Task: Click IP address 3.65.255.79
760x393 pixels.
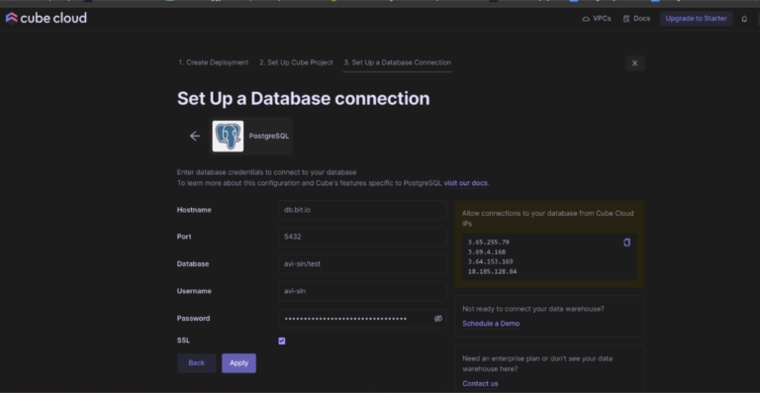Action: click(x=488, y=242)
